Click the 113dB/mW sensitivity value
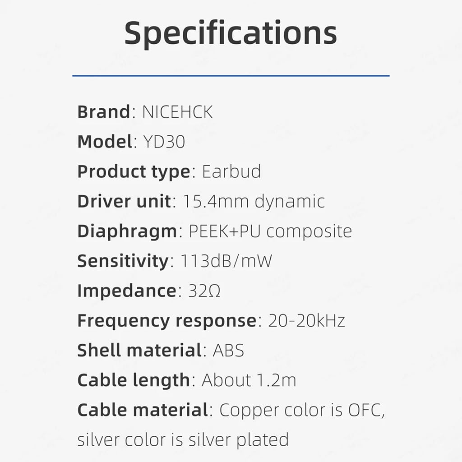Viewport: 462px width, 462px height. click(226, 261)
